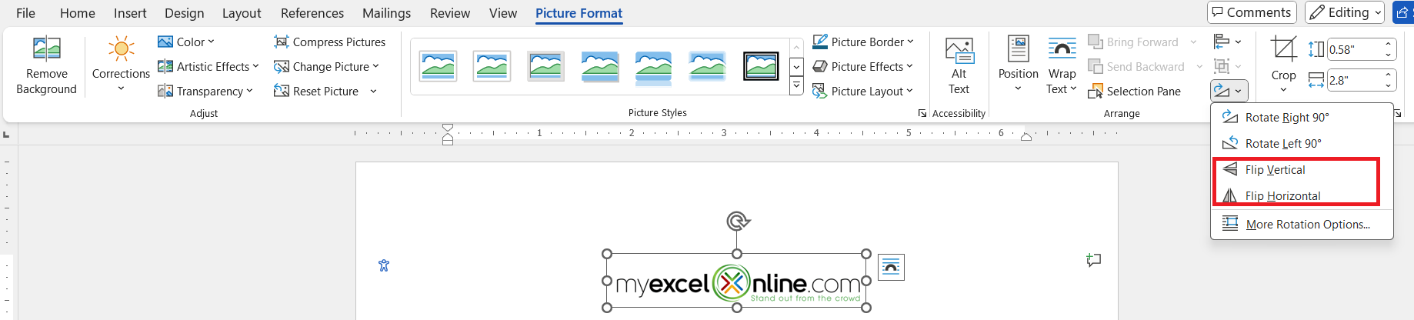This screenshot has height=320, width=1414.
Task: Open Transparency options
Action: point(205,91)
